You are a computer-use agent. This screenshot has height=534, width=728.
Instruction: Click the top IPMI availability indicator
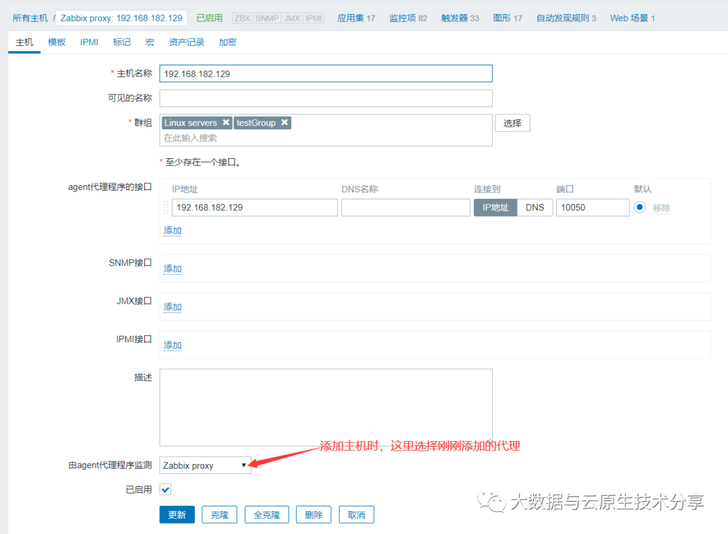(x=314, y=18)
